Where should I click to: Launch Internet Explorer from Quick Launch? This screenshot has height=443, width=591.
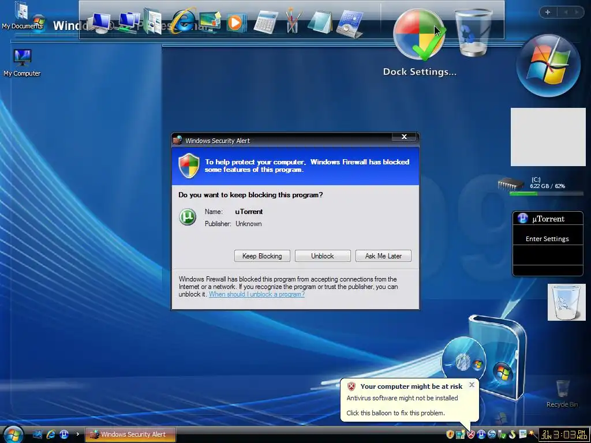tap(51, 434)
